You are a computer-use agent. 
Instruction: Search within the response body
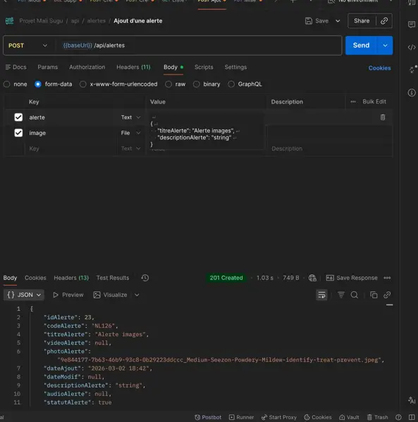355,295
